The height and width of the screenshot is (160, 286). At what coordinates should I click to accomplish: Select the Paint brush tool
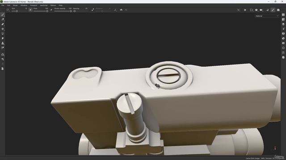(3, 15)
